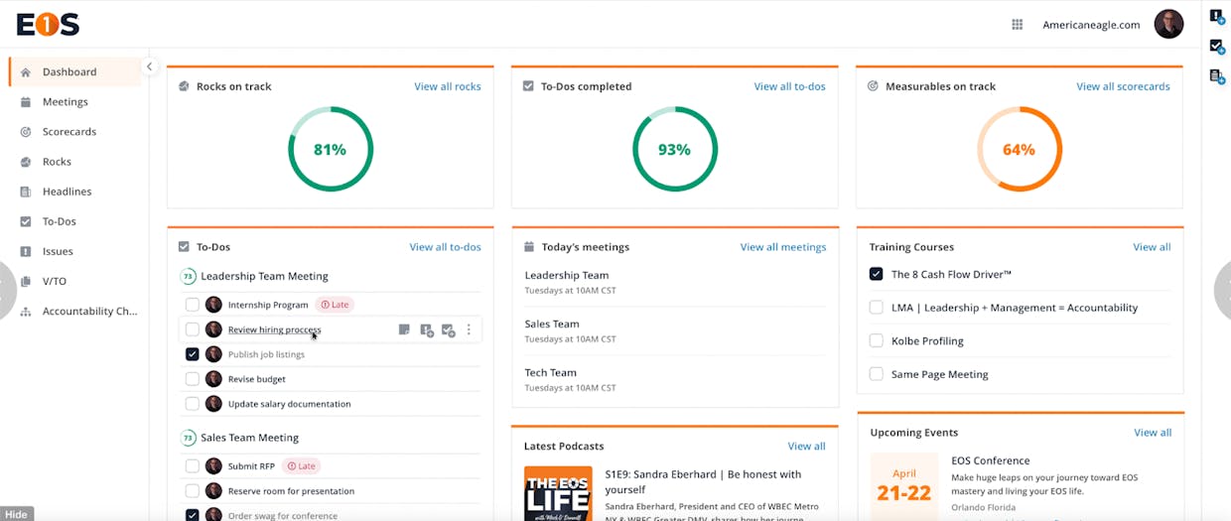Click the Late badge on Internship Program
This screenshot has width=1231, height=521.
(335, 305)
